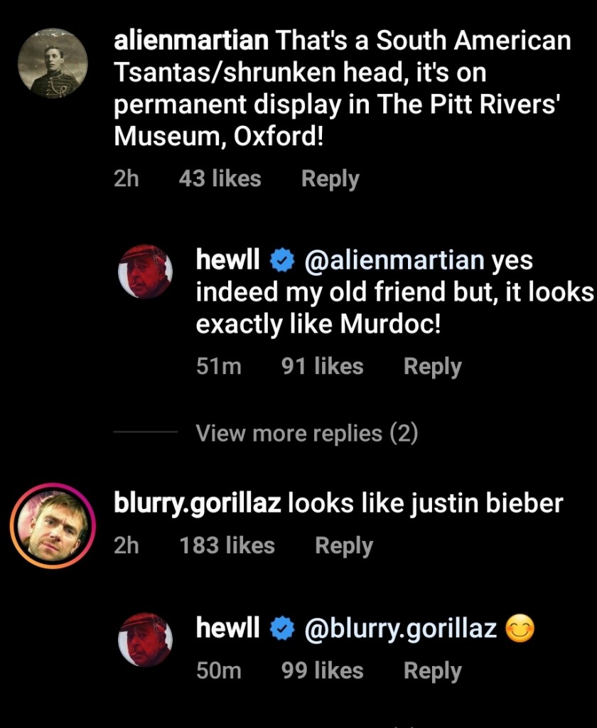
Task: Tap the @alienmartian mention in hewll's reply
Action: coord(394,262)
